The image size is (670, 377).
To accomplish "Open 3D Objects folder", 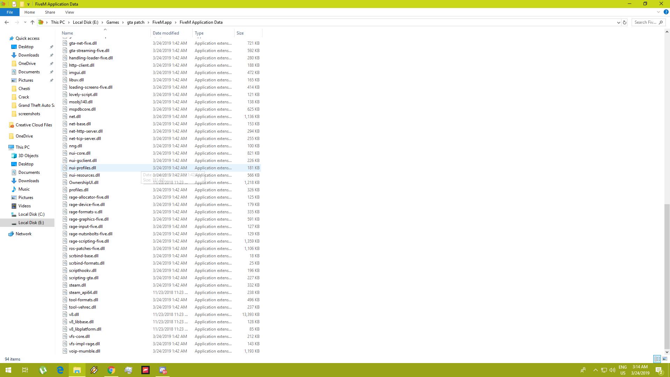I will (28, 156).
